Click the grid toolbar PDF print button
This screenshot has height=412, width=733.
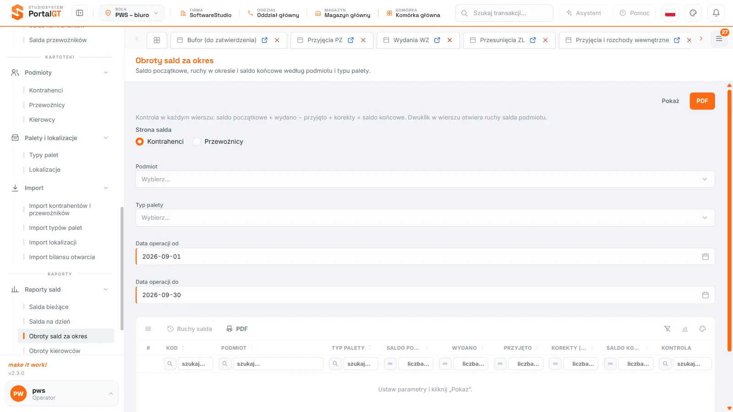coord(237,329)
